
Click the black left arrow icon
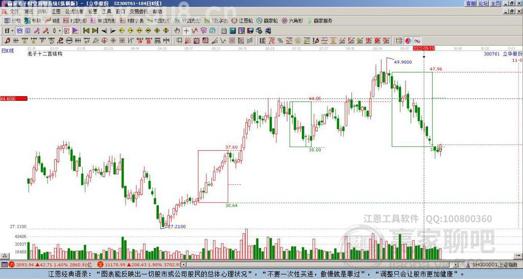[104, 31]
